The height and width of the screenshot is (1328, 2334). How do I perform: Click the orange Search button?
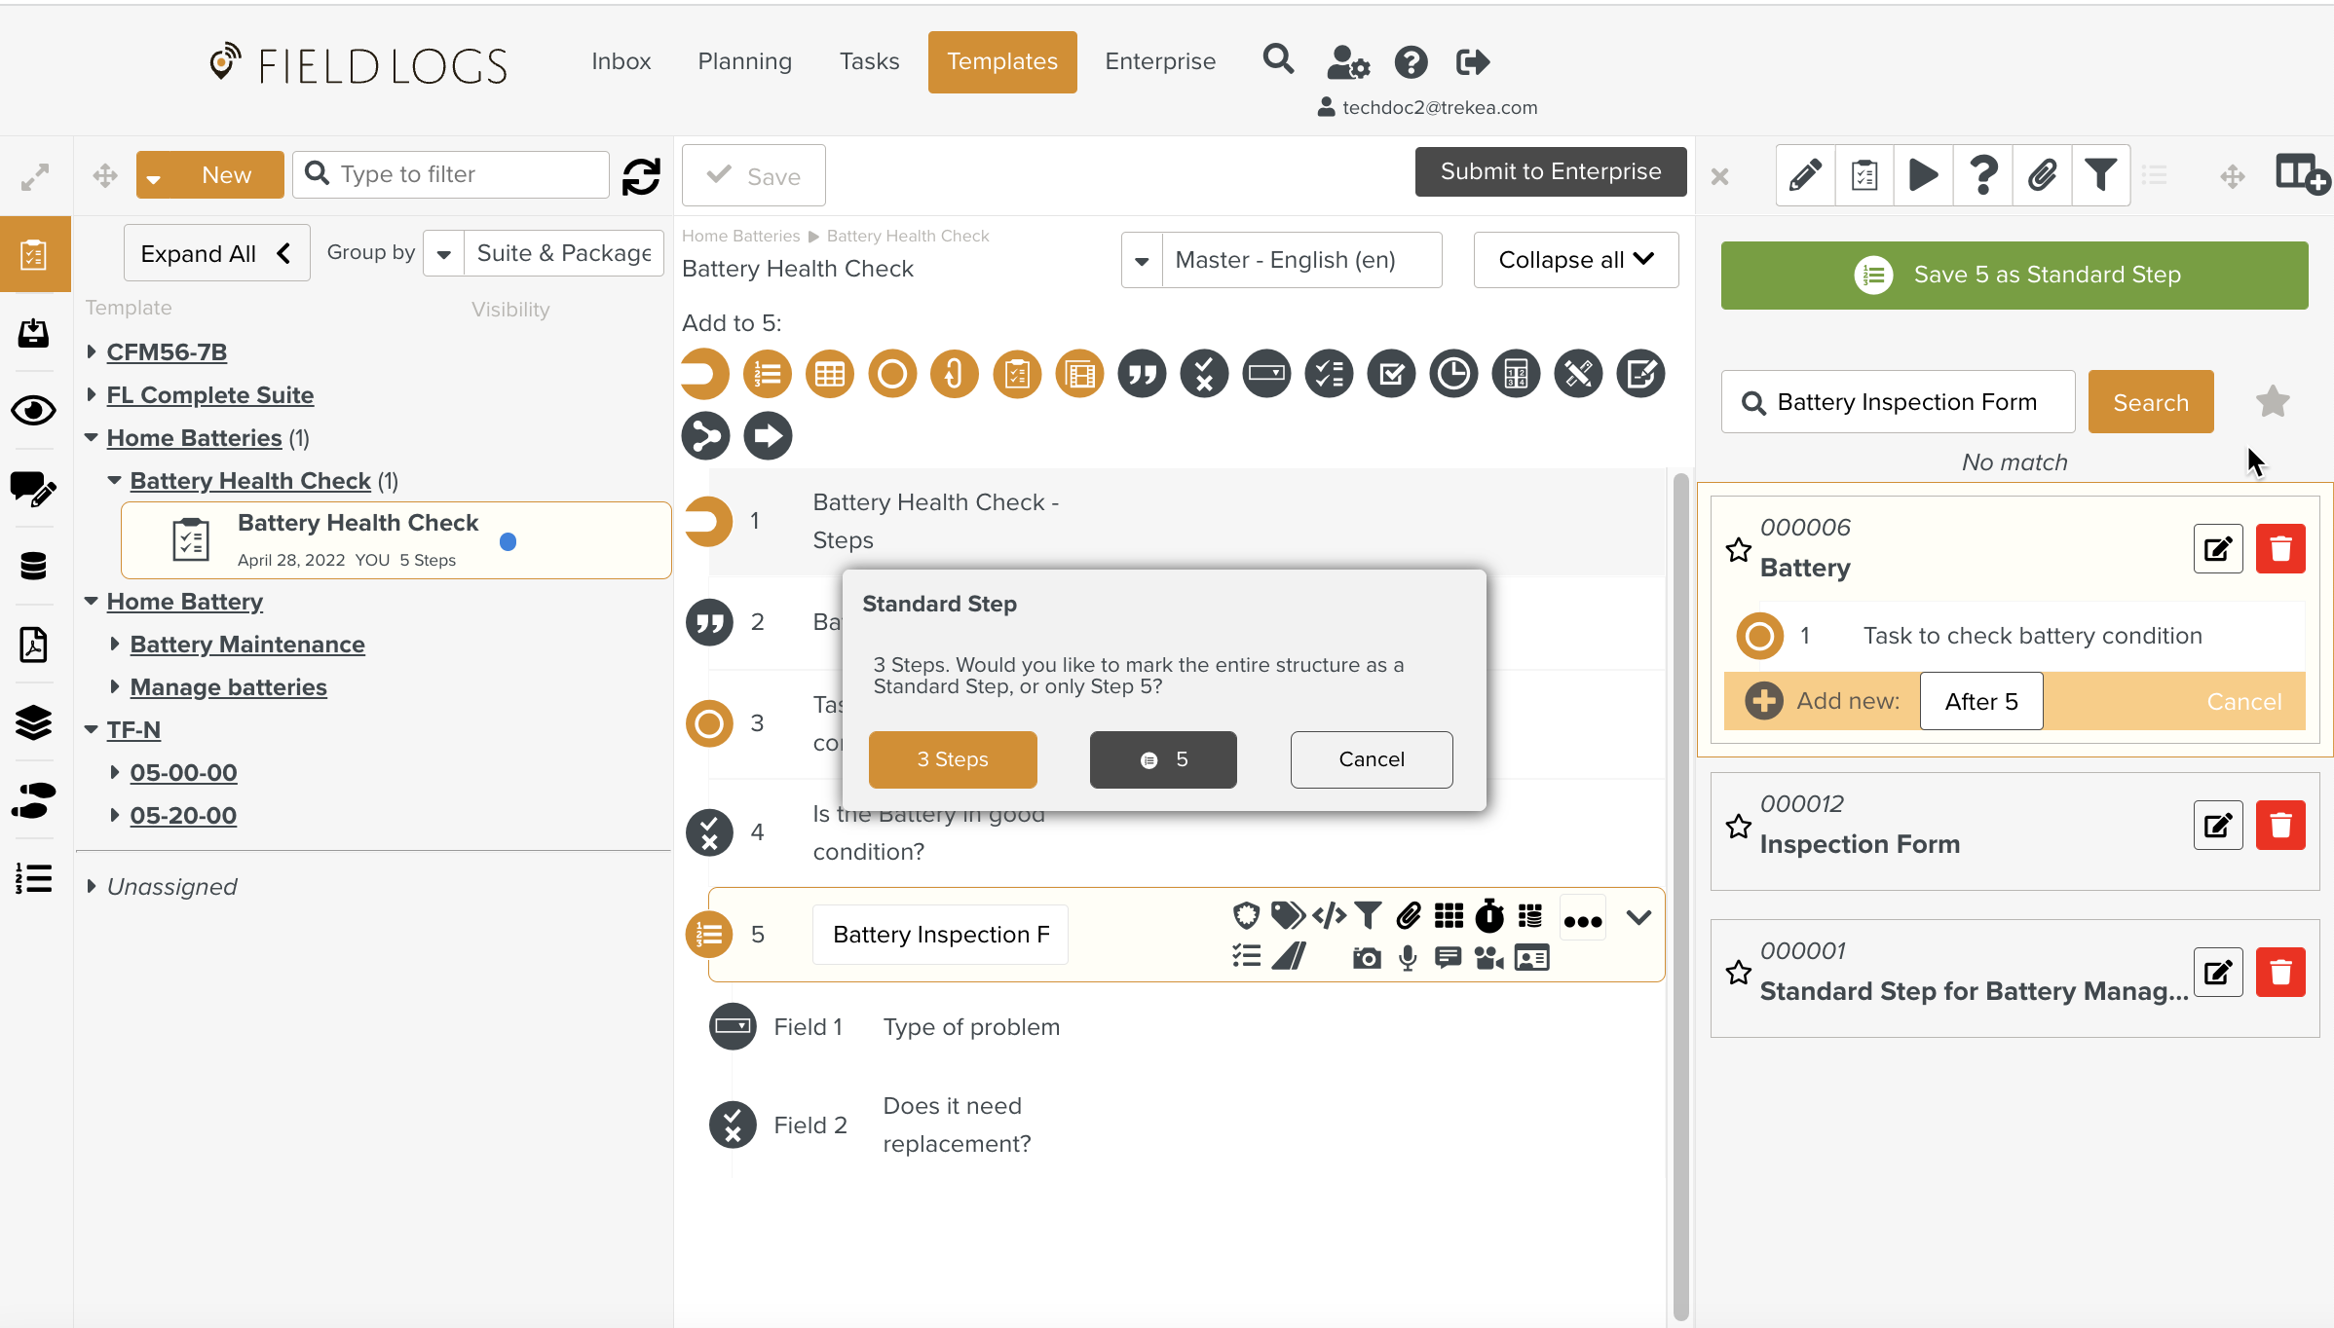[2151, 401]
